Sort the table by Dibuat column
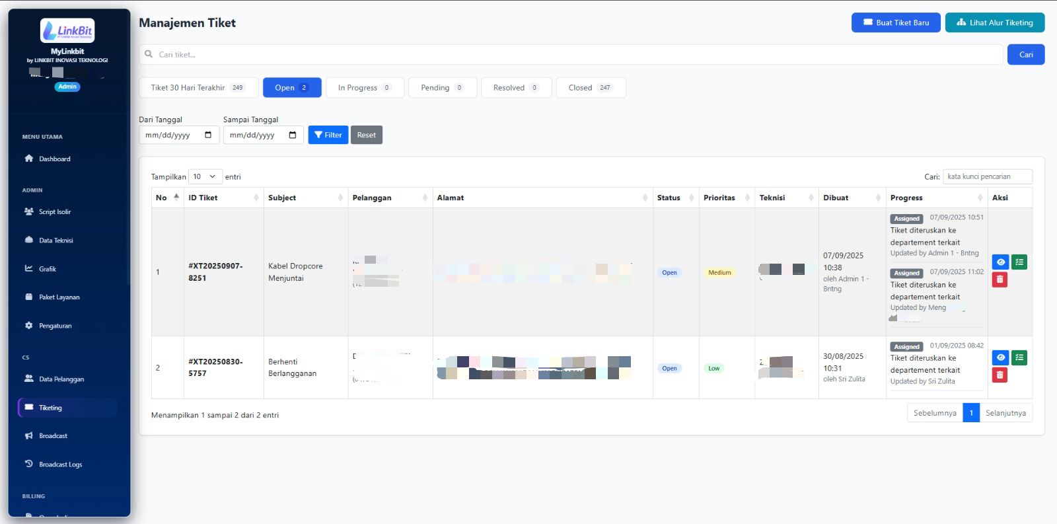Image resolution: width=1057 pixels, height=524 pixels. (852, 198)
